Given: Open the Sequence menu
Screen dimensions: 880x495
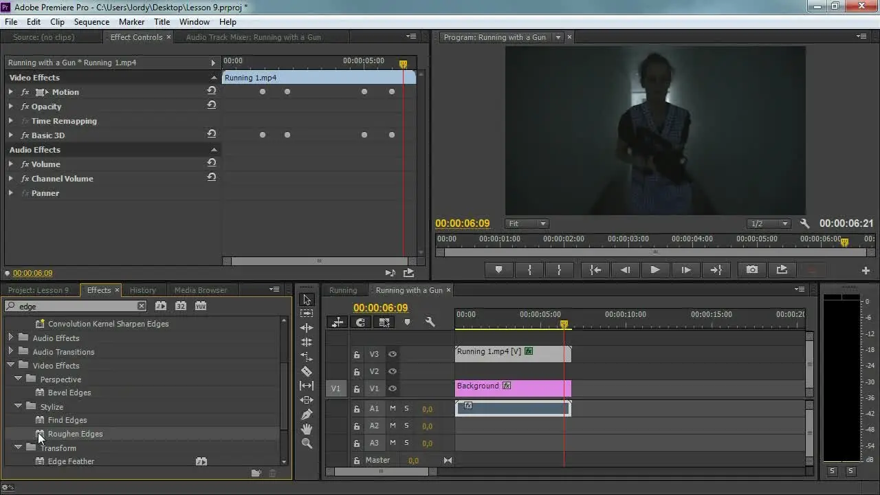Looking at the screenshot, I should tap(91, 22).
